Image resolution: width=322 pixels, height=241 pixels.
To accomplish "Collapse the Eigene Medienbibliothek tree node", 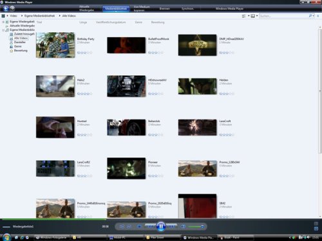I will coord(3,30).
